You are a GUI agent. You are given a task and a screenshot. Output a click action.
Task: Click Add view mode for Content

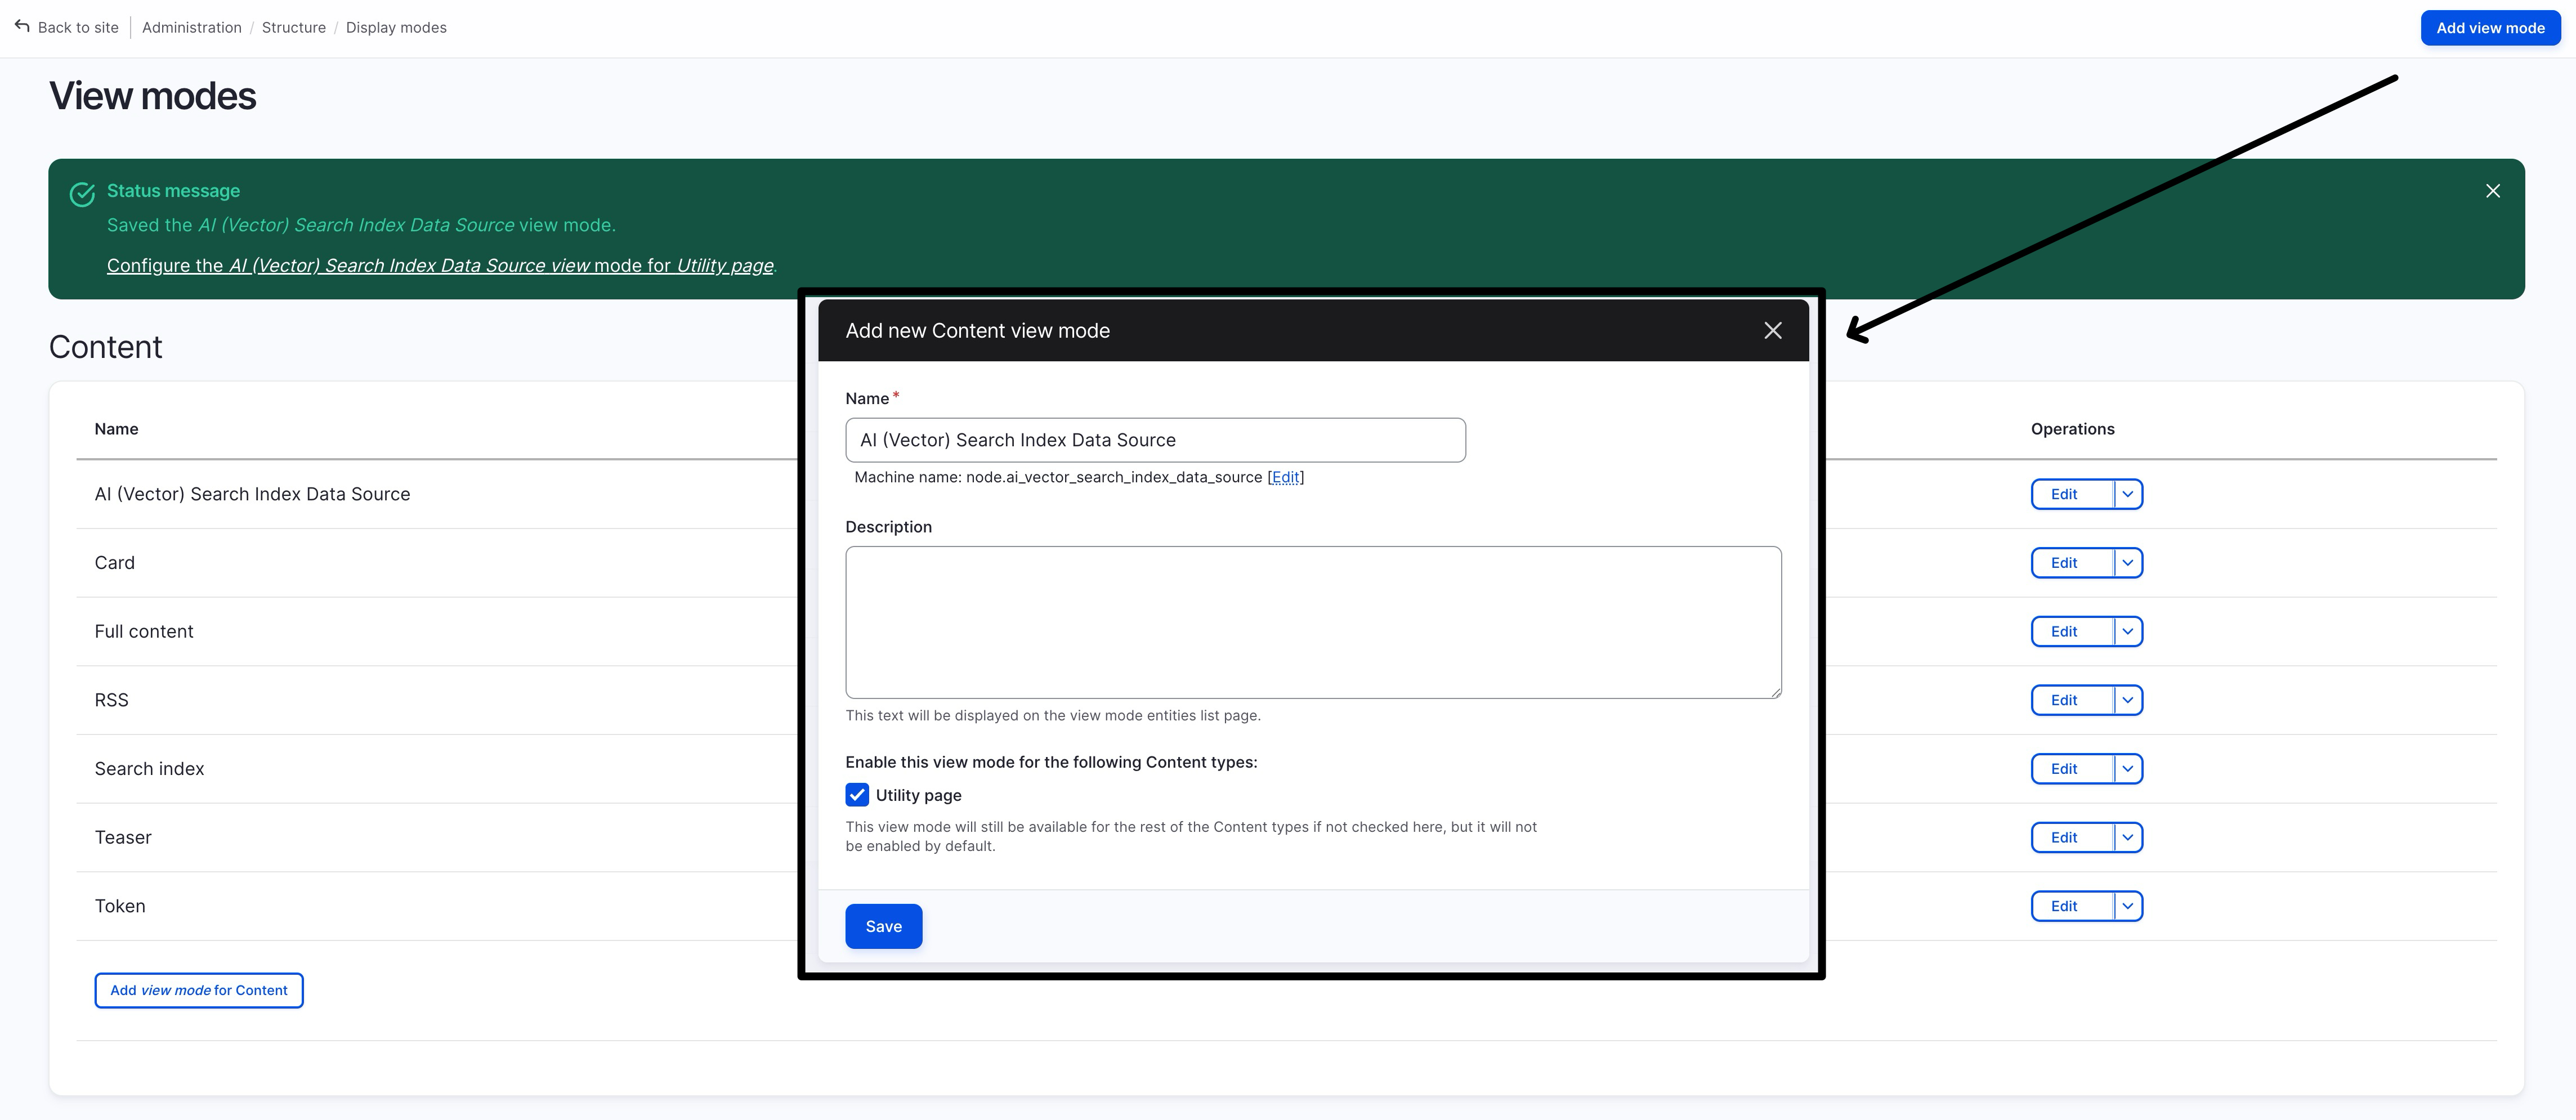(x=199, y=990)
